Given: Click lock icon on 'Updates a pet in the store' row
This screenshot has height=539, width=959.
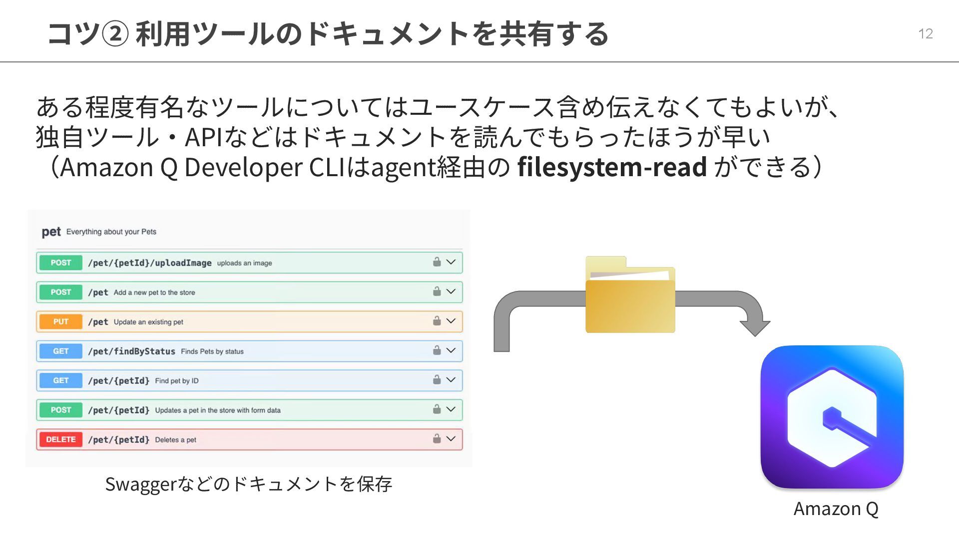Looking at the screenshot, I should (437, 409).
